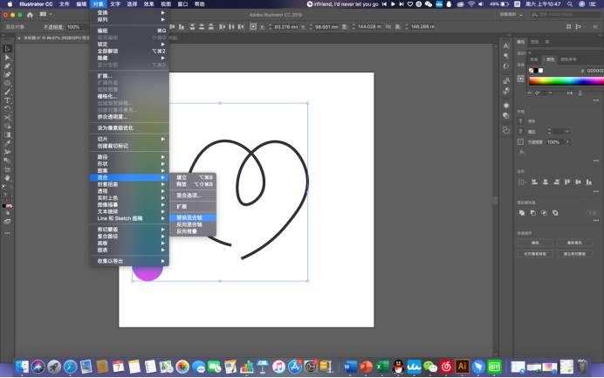Open the 不透明度 dropdown in properties panel
Image resolution: width=604 pixels, height=378 pixels.
coord(566,141)
